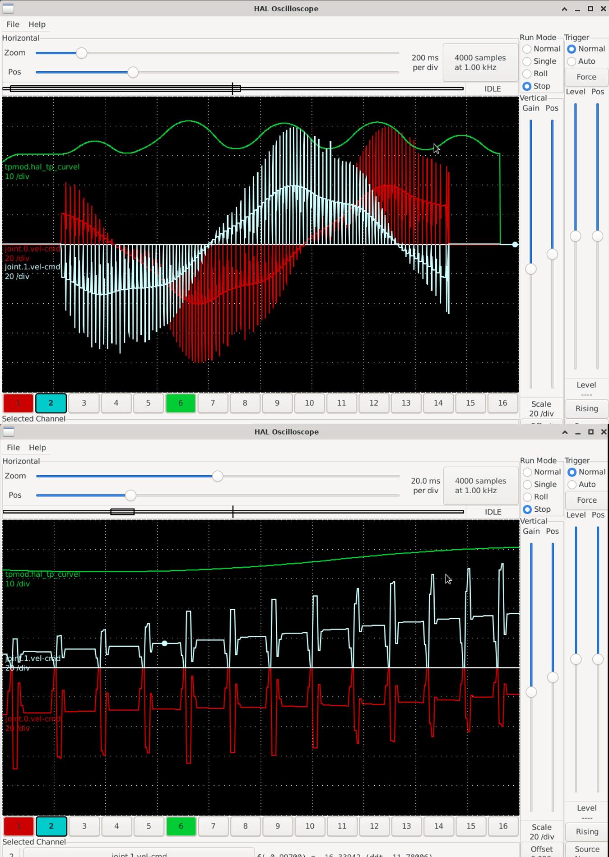The width and height of the screenshot is (609, 857).
Task: Click vertical Pos slider handle in top window
Action: click(x=552, y=255)
